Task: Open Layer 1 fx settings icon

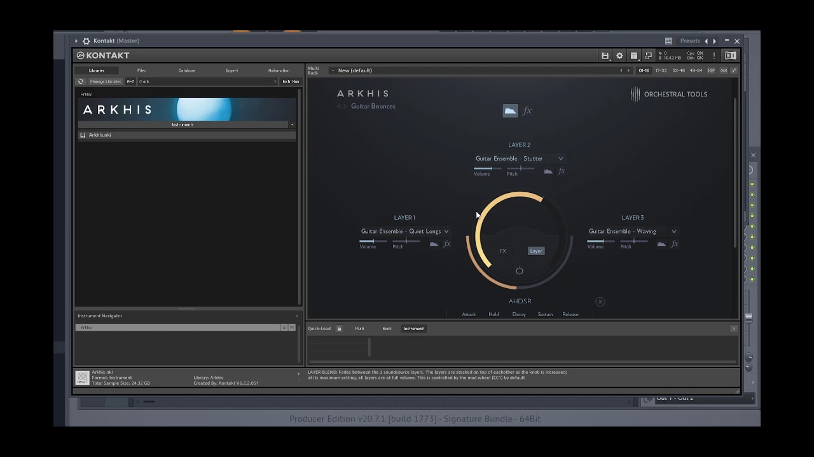Action: (x=447, y=244)
